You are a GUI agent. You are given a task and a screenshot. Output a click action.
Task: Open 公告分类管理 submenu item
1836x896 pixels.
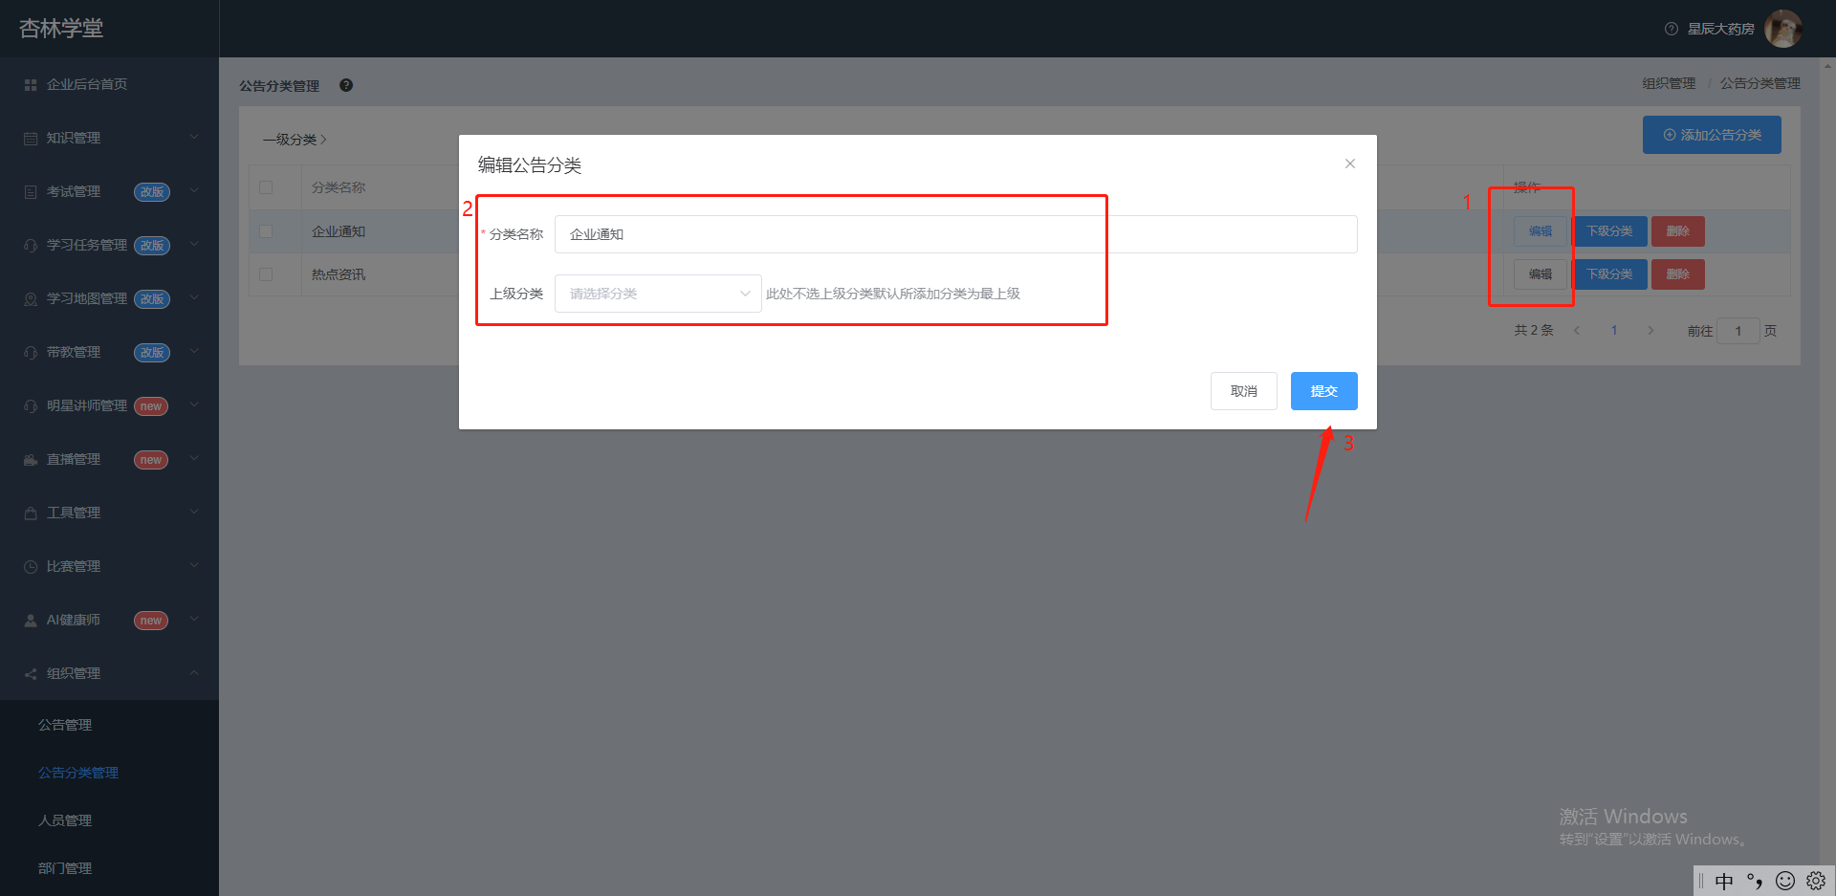[78, 773]
